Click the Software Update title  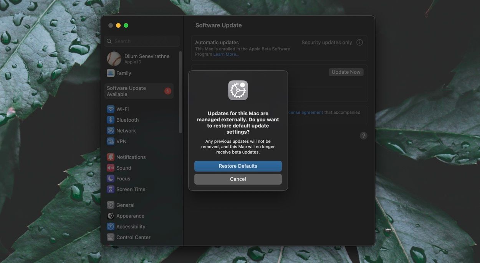coord(218,25)
